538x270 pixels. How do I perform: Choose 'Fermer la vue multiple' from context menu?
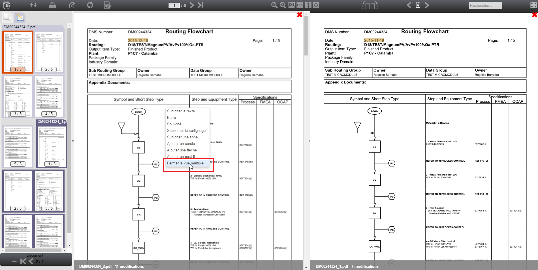pyautogui.click(x=185, y=163)
